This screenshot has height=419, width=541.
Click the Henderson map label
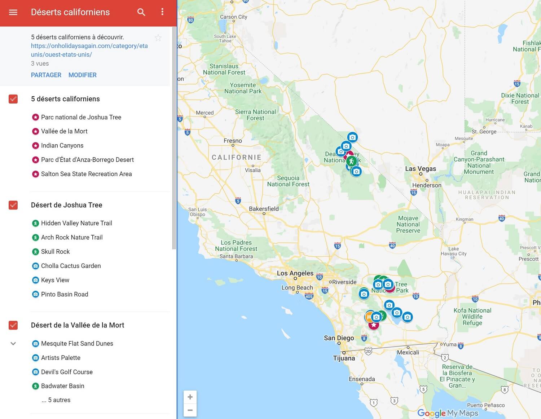click(427, 185)
